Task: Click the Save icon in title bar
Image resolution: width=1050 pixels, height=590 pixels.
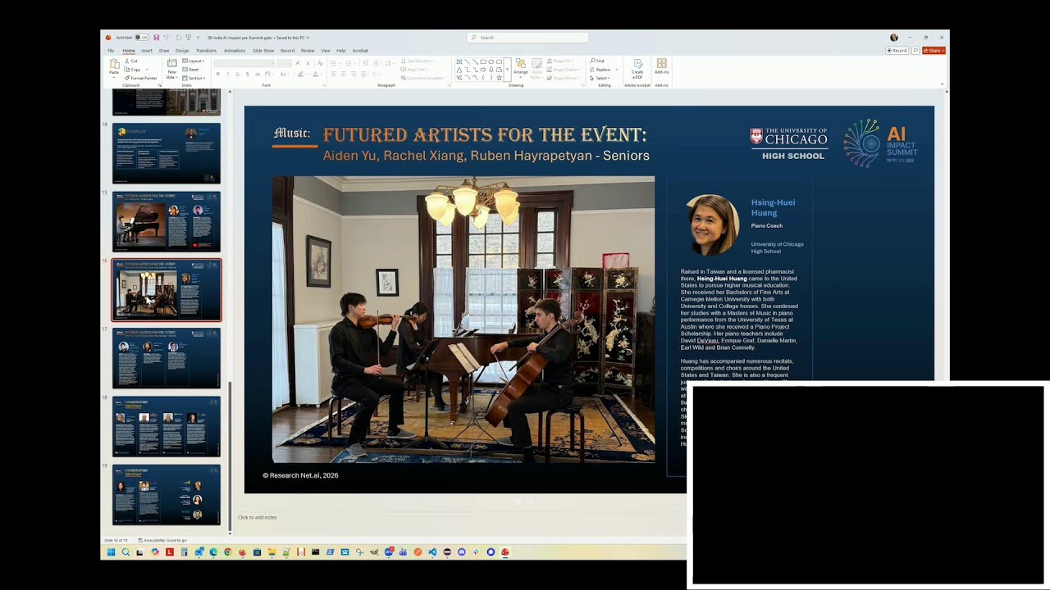Action: tap(157, 37)
